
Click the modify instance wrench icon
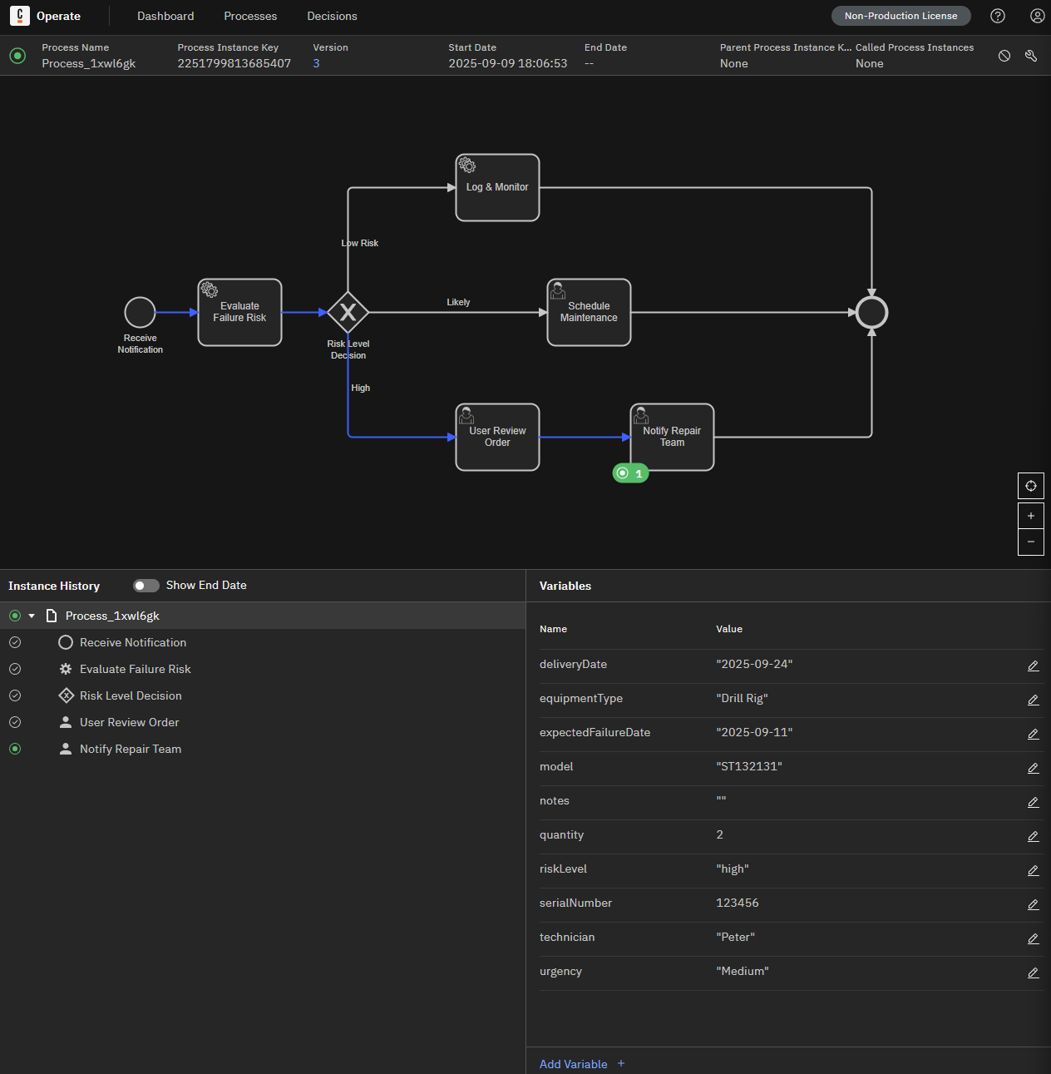(1031, 56)
